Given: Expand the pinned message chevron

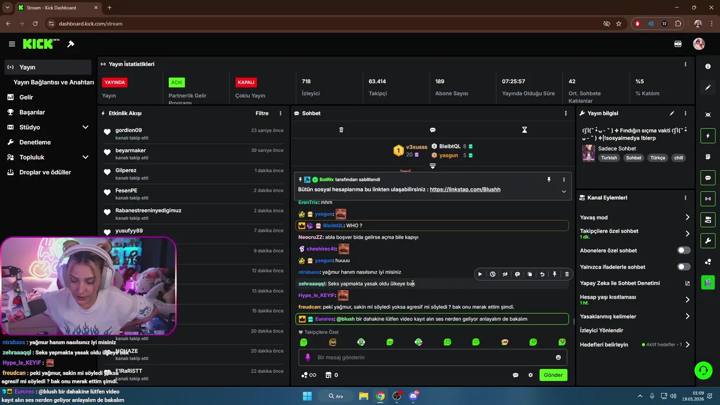Looking at the screenshot, I should point(564,191).
